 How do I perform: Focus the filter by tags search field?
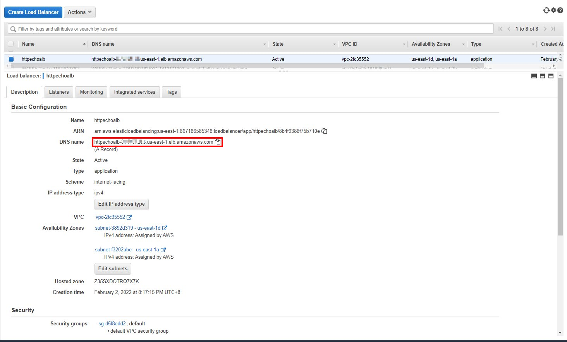click(252, 29)
